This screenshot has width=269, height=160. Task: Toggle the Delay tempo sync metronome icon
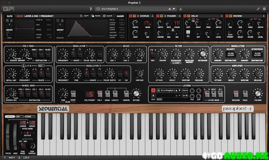(x=188, y=32)
